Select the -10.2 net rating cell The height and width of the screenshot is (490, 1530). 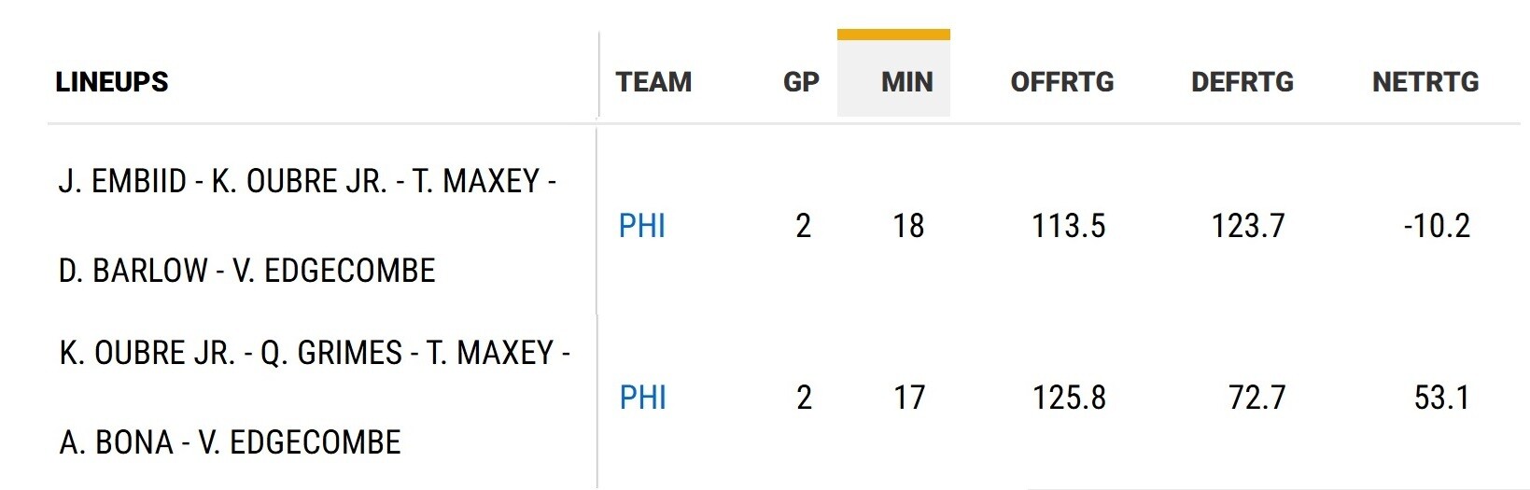point(1437,226)
